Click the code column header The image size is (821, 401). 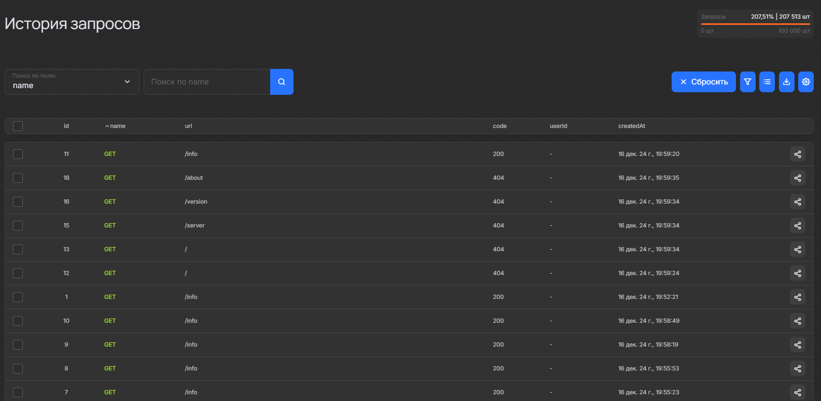[x=499, y=126]
